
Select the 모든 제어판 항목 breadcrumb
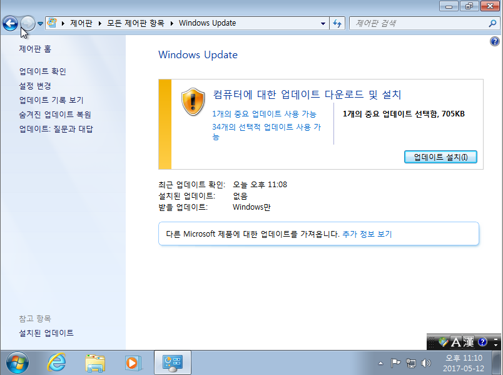coord(135,23)
